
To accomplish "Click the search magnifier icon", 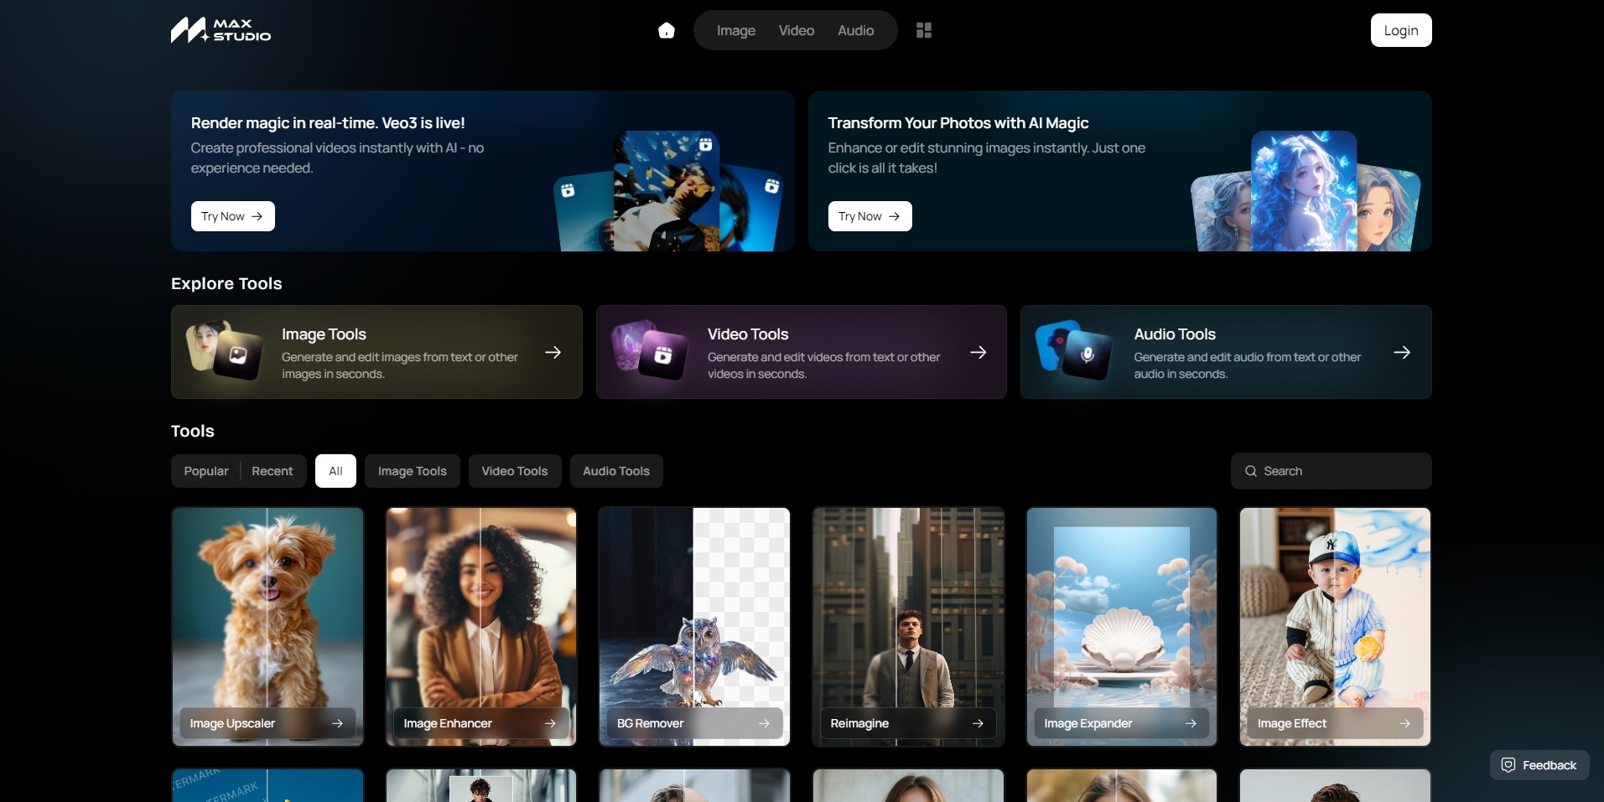I will 1251,471.
